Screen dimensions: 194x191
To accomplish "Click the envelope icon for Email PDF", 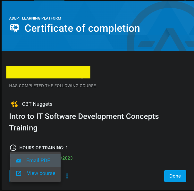I will pyautogui.click(x=18, y=161).
